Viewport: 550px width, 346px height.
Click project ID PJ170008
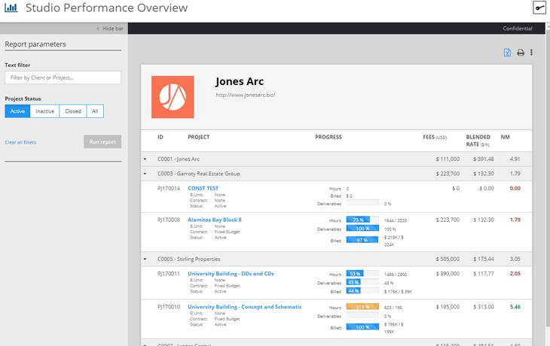click(x=169, y=220)
